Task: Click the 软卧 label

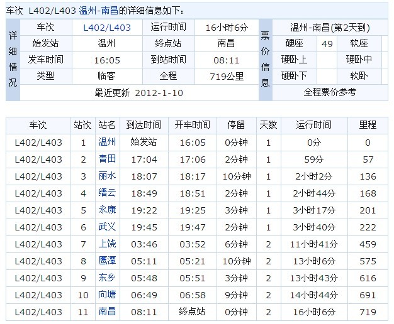Action: pyautogui.click(x=359, y=76)
